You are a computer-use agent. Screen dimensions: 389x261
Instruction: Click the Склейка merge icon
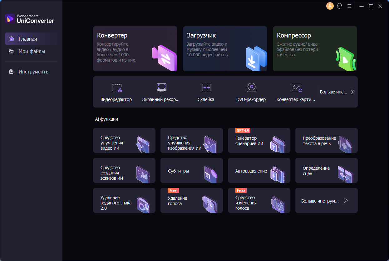[x=207, y=88]
